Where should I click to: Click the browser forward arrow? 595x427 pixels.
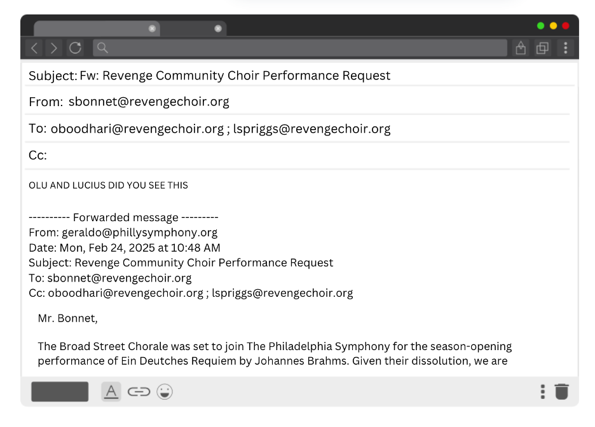point(54,48)
